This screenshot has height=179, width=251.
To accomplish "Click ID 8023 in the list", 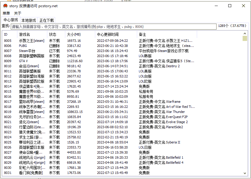I will tap(8, 132).
